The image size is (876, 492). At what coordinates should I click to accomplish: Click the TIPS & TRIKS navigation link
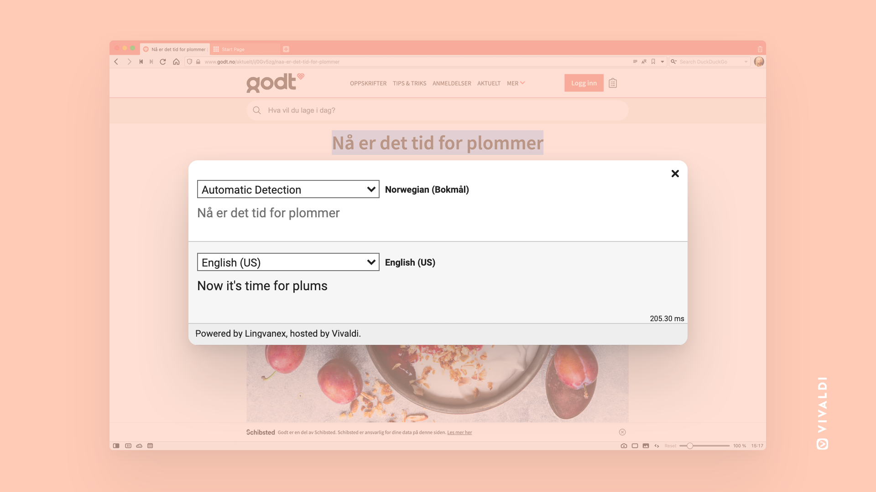click(409, 83)
